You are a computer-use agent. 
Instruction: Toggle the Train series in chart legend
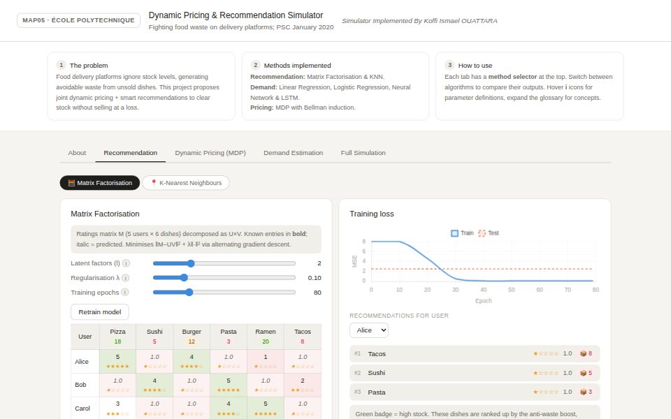click(x=462, y=233)
